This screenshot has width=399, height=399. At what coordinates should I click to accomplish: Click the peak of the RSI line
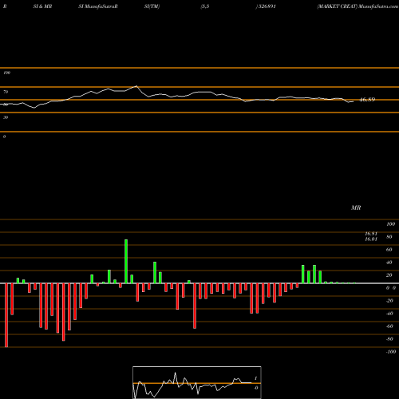pyautogui.click(x=136, y=86)
